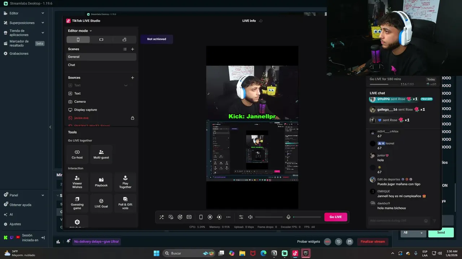462x259 pixels.
Task: Click No delivery delays—give Ultra! banner
Action: point(96,242)
